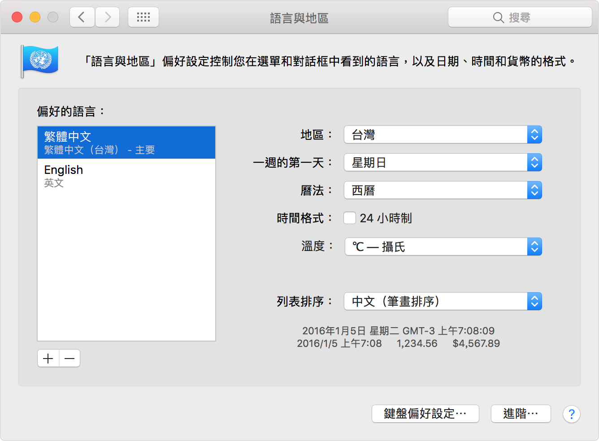This screenshot has width=599, height=441.
Task: Click the red close window button
Action: point(17,17)
